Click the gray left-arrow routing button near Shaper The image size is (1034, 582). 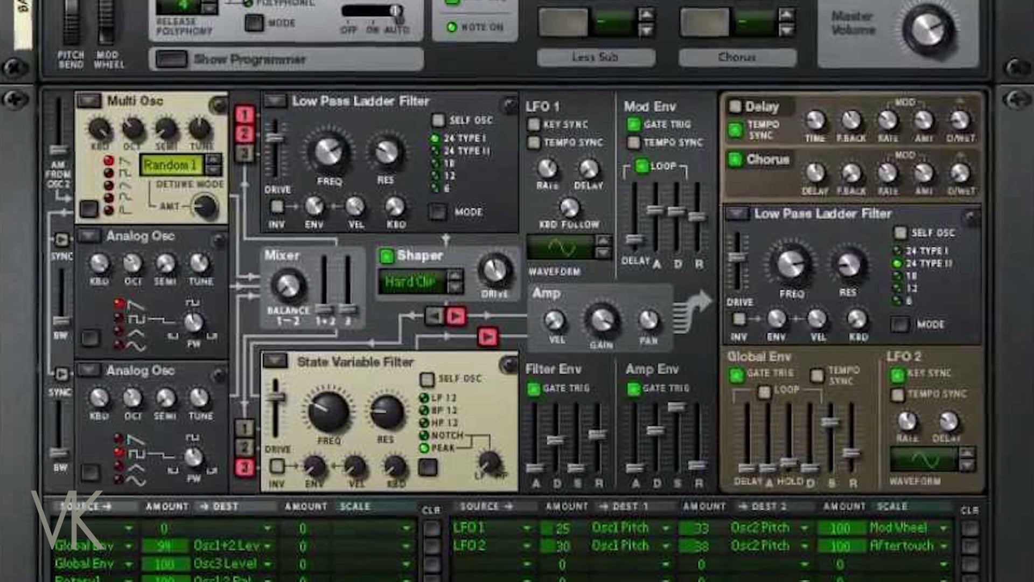click(x=434, y=316)
